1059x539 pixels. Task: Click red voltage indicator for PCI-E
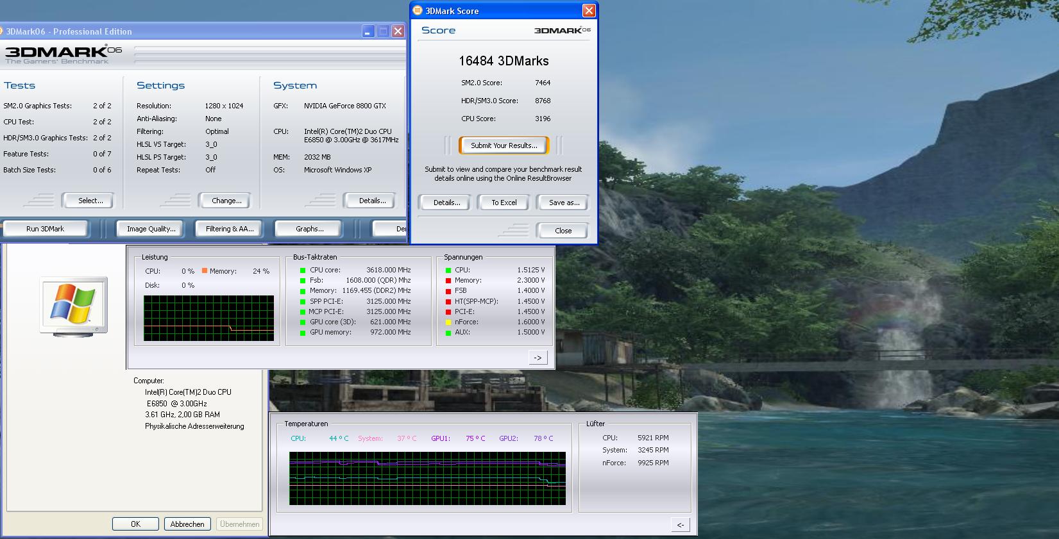448,312
